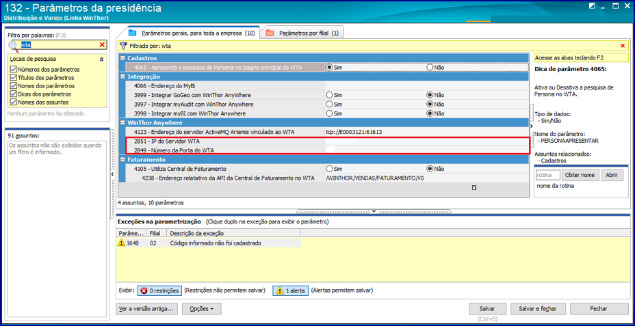Select Sim for Integrar myAudit parameter 3997

point(329,105)
